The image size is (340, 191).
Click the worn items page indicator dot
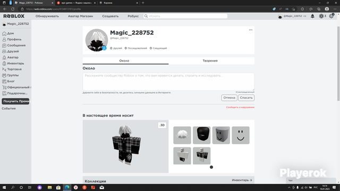211,167
